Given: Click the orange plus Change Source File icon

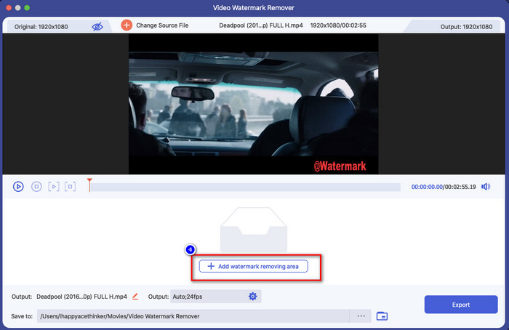Looking at the screenshot, I should [x=127, y=25].
